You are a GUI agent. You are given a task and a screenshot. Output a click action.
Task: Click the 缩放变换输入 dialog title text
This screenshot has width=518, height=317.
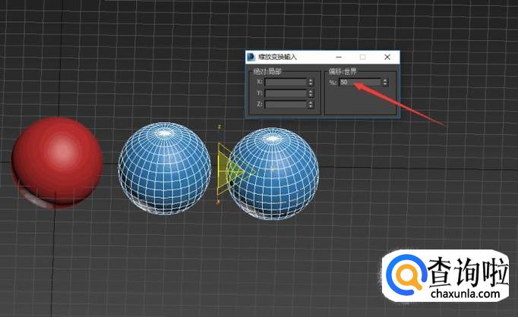tap(277, 57)
